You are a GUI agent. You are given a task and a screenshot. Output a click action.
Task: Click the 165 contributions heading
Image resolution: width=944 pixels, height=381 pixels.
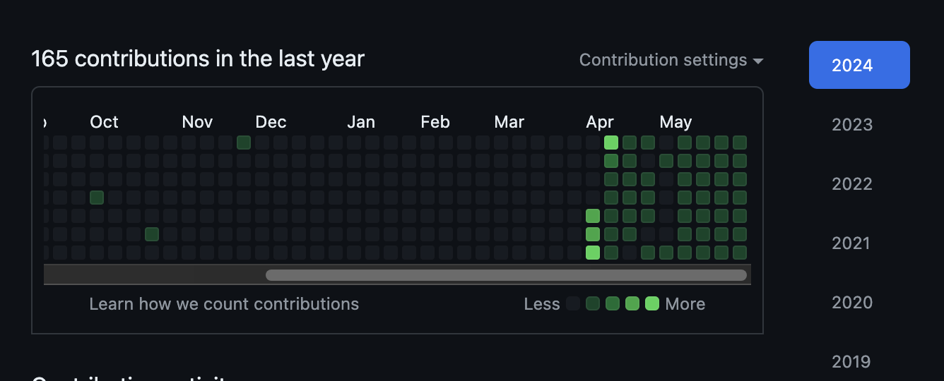198,59
